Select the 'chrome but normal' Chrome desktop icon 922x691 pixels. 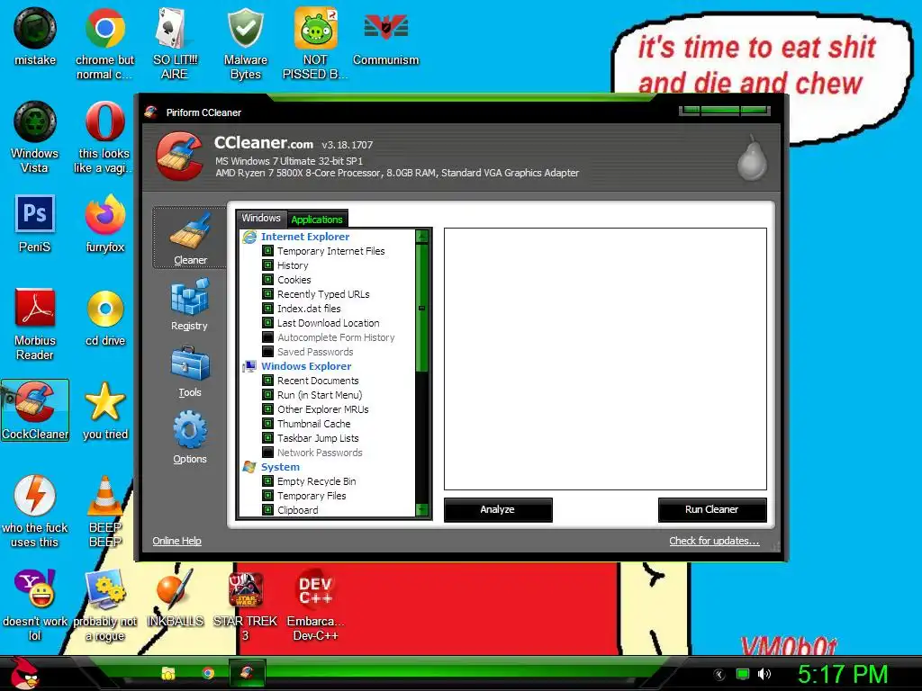click(104, 28)
